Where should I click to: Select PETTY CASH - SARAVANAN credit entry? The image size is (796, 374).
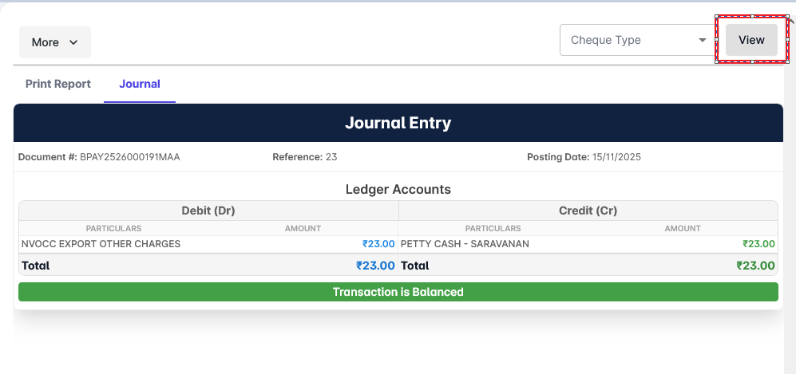pyautogui.click(x=465, y=244)
